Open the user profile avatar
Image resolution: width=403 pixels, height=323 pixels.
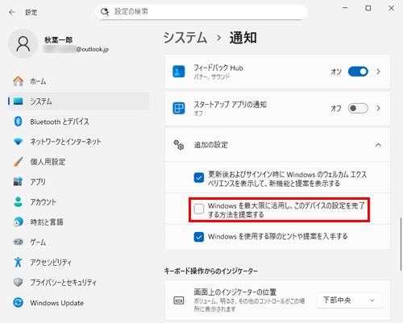(x=23, y=43)
